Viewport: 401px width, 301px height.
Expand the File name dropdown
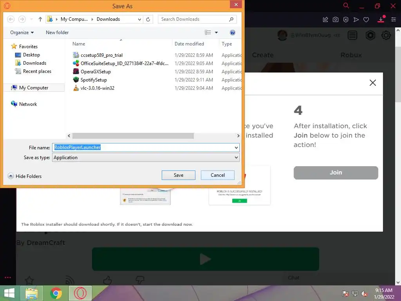tap(236, 147)
